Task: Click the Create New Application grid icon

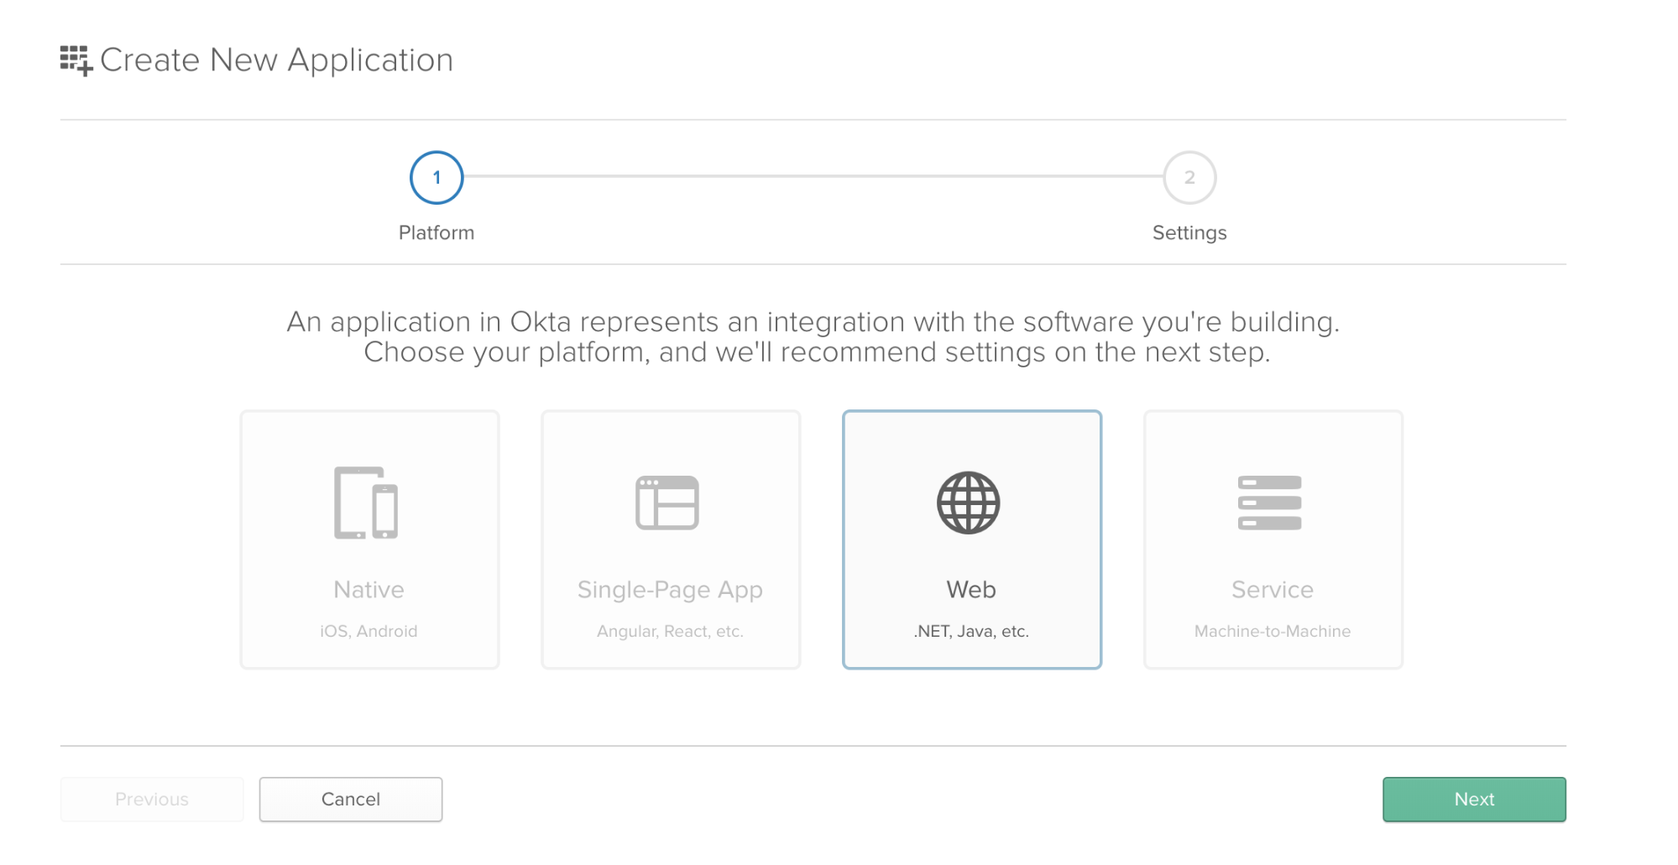Action: [x=76, y=60]
